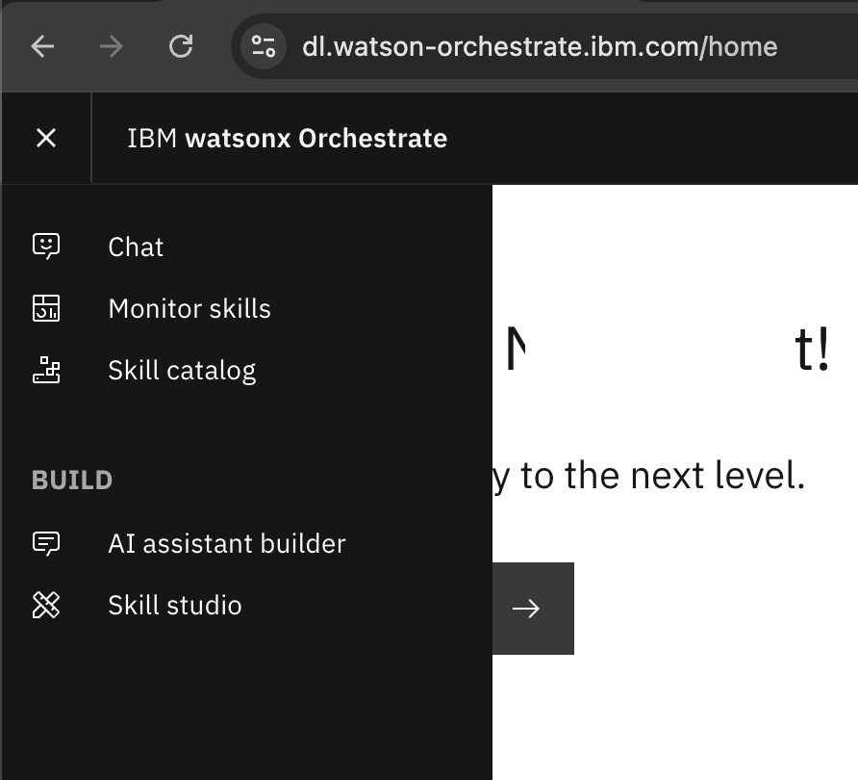Go back with the browser arrow
Image resolution: width=858 pixels, height=780 pixels.
click(x=42, y=46)
